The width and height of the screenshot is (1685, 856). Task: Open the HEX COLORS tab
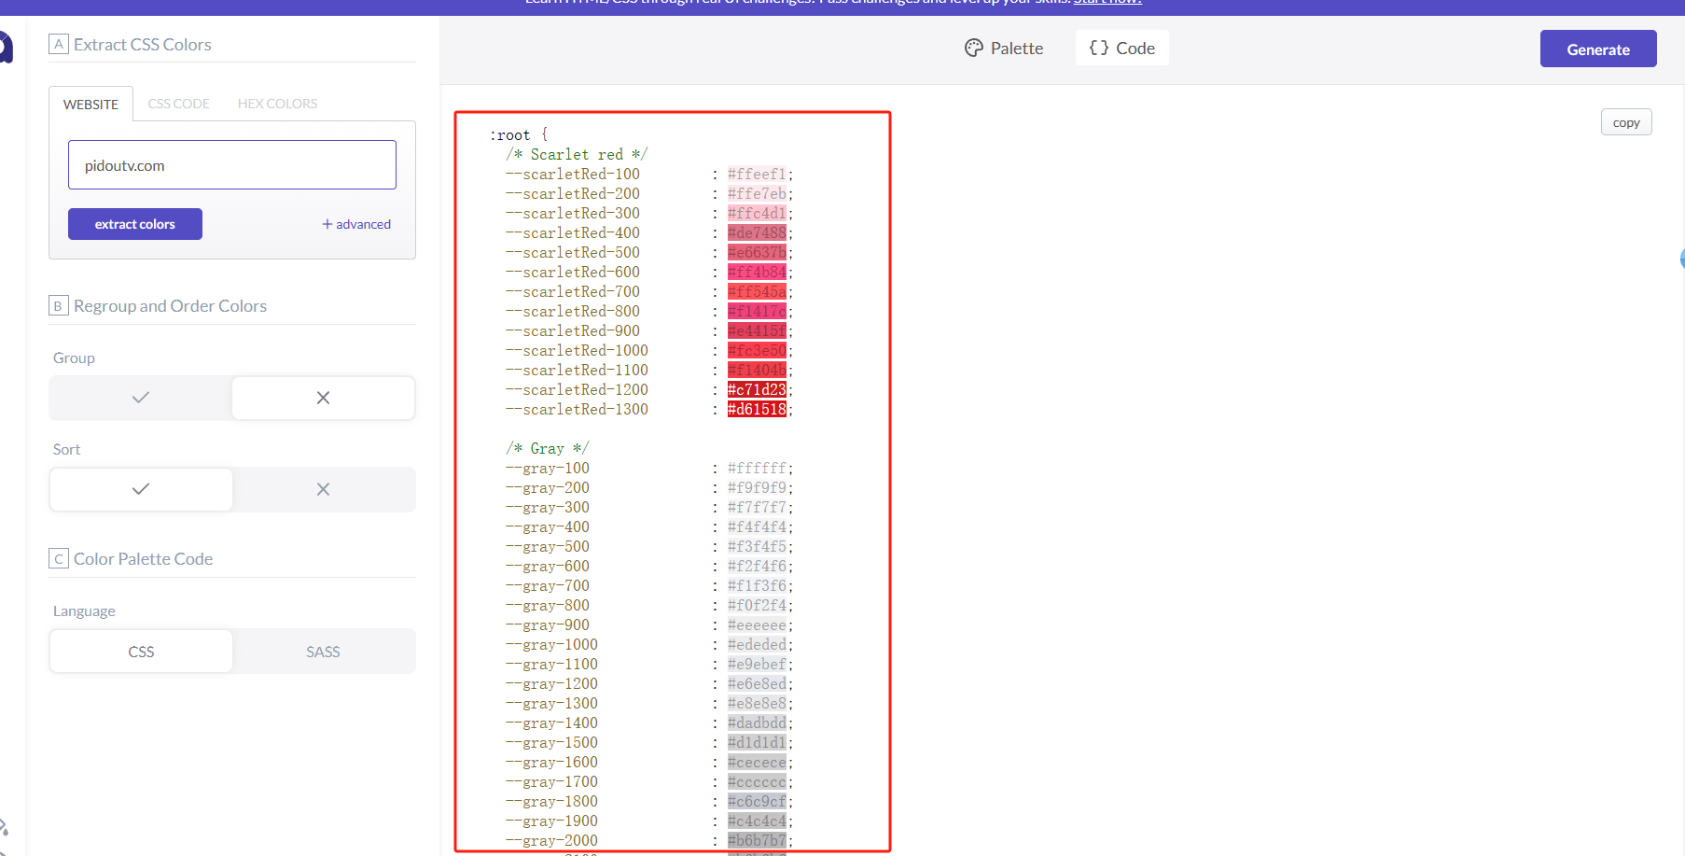(x=277, y=104)
